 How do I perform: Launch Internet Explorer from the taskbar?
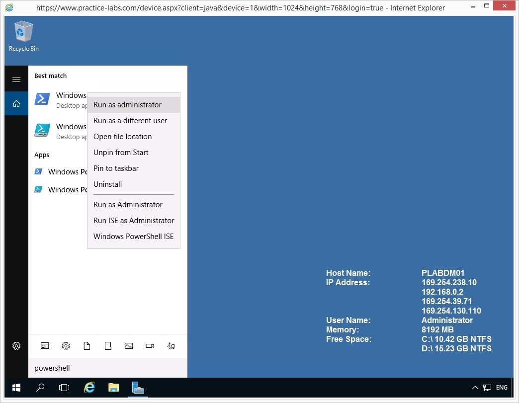tap(89, 388)
